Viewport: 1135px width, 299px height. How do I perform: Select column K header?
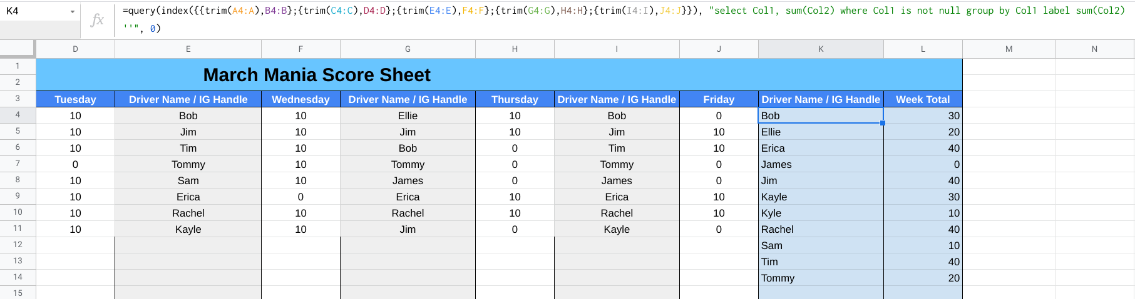[x=821, y=49]
